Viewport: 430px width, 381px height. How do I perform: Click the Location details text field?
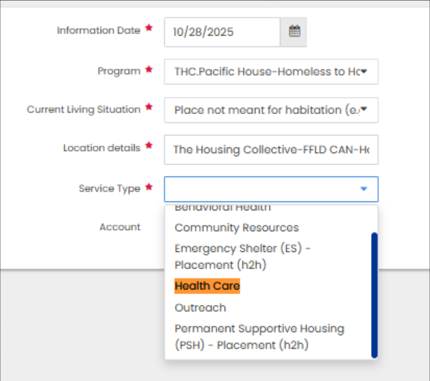271,150
